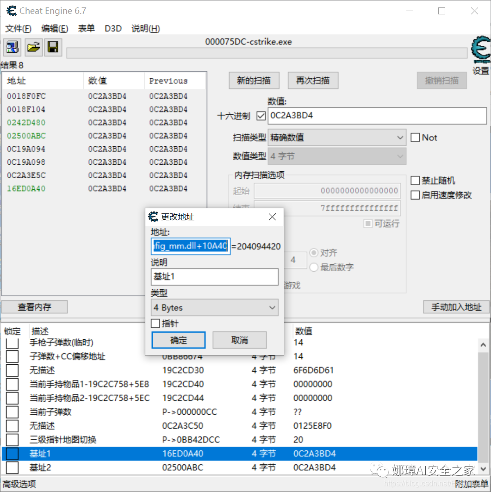Click the 结束 address field
This screenshot has width=491, height=492.
coord(327,208)
